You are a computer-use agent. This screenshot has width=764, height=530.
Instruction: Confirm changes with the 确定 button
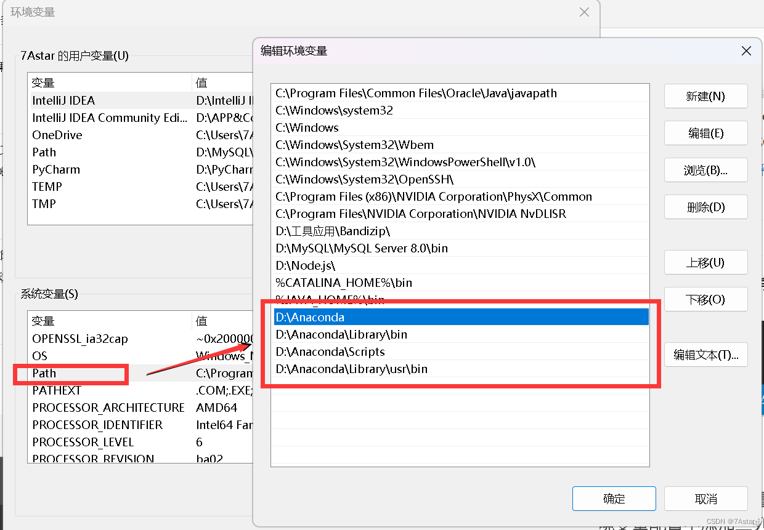click(614, 499)
